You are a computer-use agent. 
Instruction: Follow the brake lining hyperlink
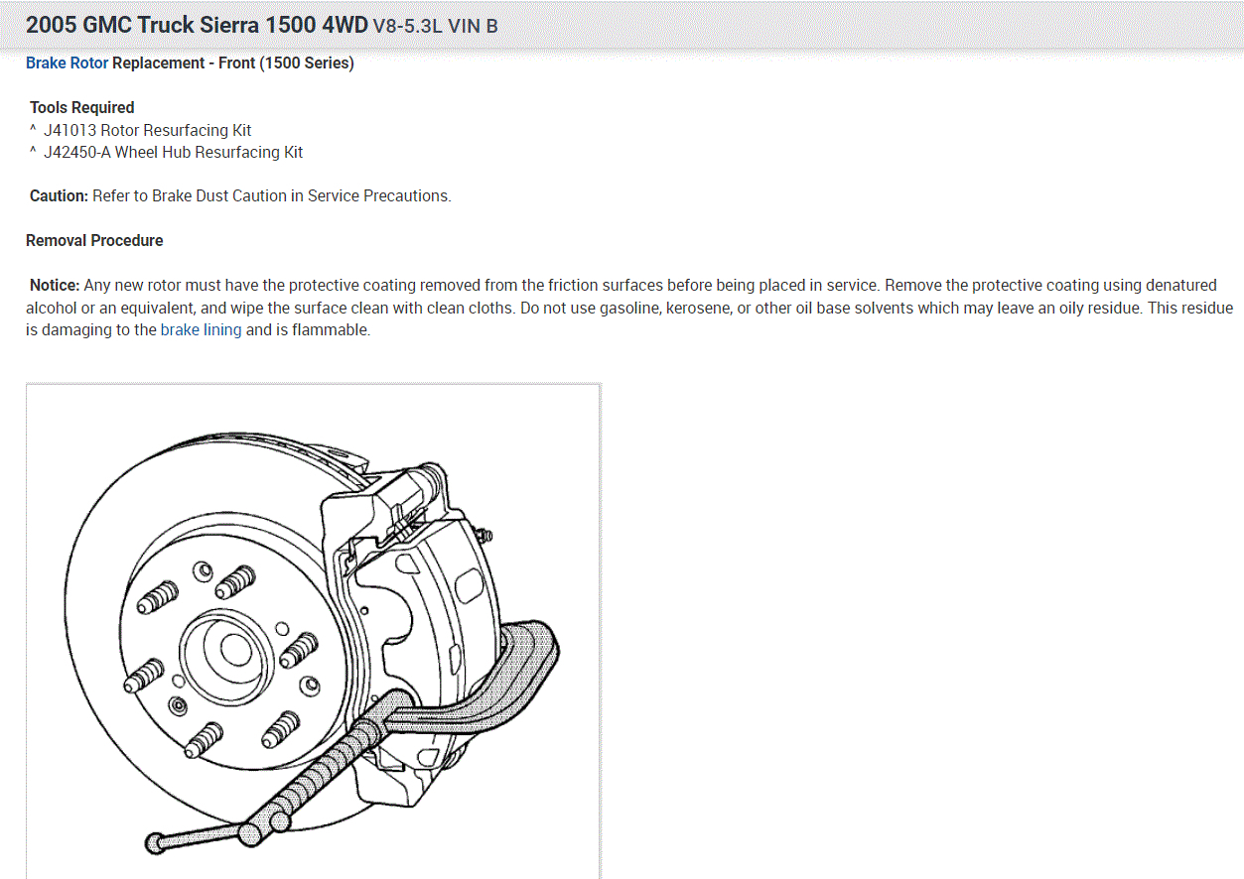tap(201, 330)
